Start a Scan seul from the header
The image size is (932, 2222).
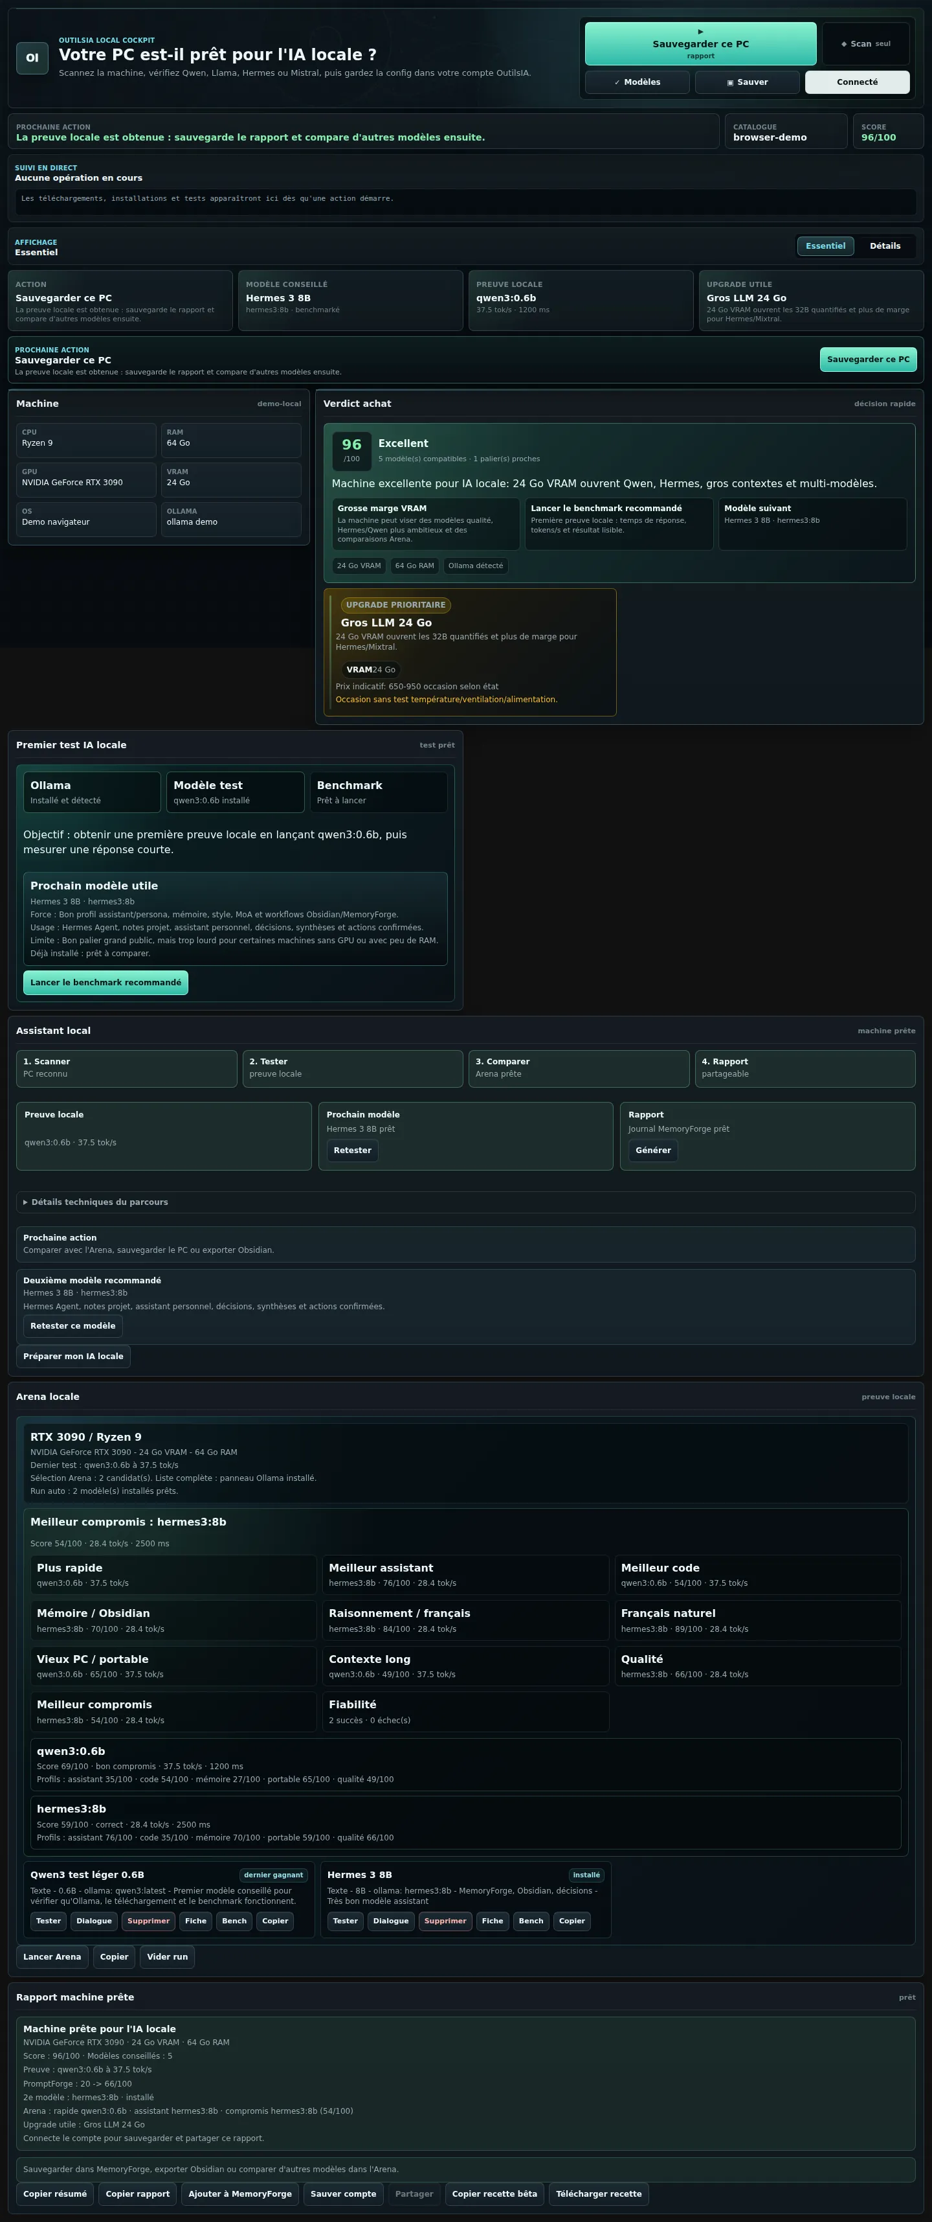tap(865, 44)
